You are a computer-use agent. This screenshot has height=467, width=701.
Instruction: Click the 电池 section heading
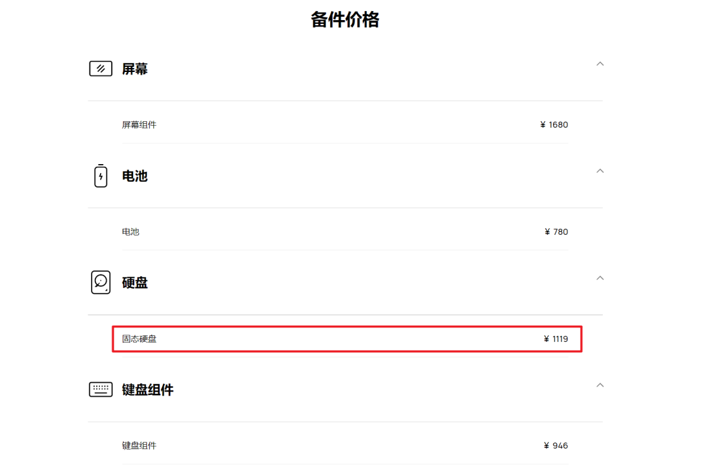[135, 176]
